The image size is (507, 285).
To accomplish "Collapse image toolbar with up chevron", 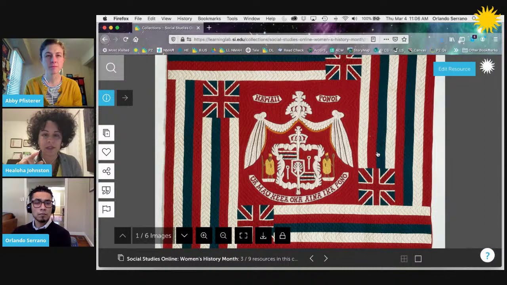I will [x=123, y=236].
